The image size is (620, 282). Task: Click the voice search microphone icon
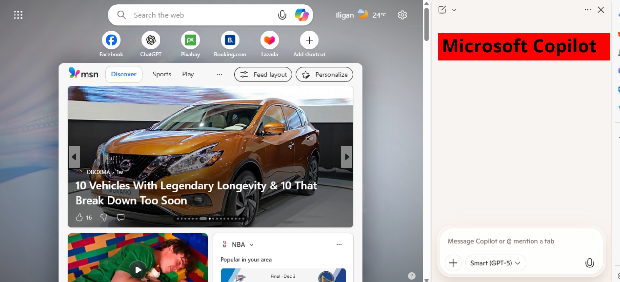[x=282, y=15]
